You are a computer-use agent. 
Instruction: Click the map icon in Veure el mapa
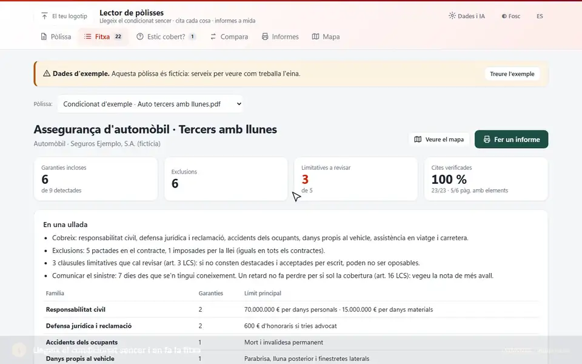click(418, 140)
